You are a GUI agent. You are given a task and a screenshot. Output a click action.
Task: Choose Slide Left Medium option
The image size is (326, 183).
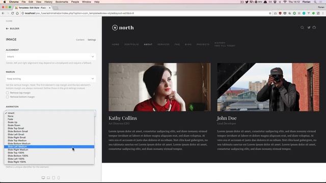[49, 147]
